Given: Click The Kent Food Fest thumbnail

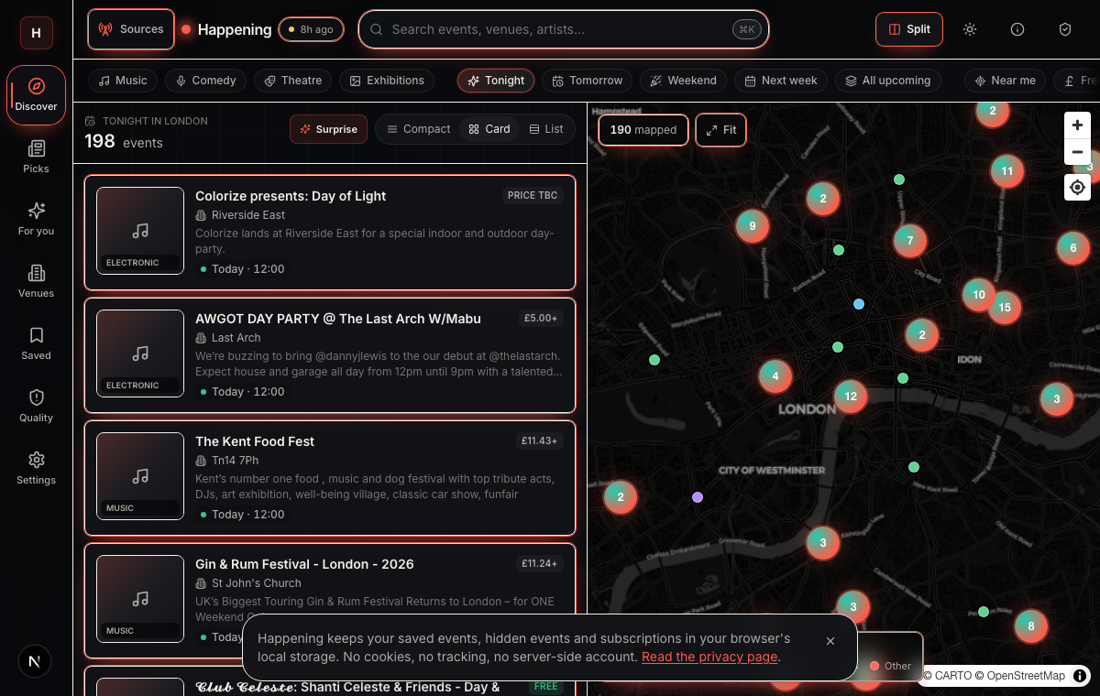Looking at the screenshot, I should click(x=140, y=476).
